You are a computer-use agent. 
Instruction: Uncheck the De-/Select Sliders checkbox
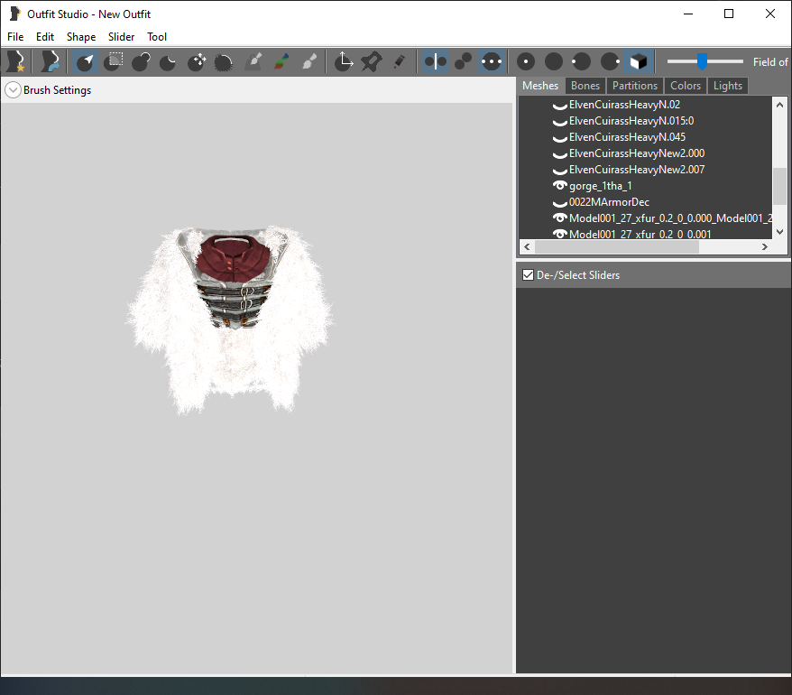(528, 275)
